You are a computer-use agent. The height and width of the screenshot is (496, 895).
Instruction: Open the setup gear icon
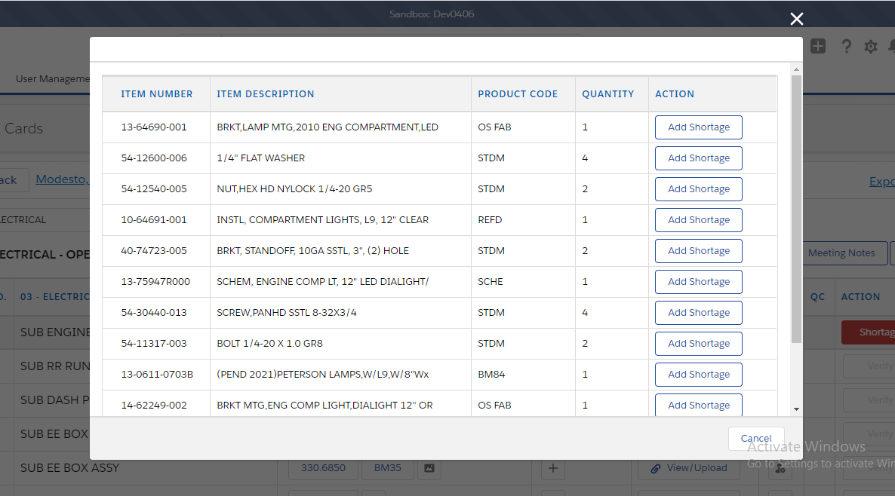pos(870,47)
